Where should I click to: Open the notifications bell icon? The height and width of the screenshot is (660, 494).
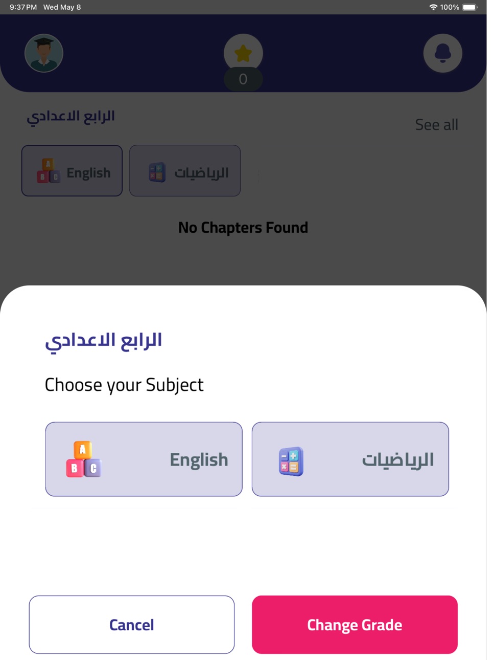tap(443, 53)
